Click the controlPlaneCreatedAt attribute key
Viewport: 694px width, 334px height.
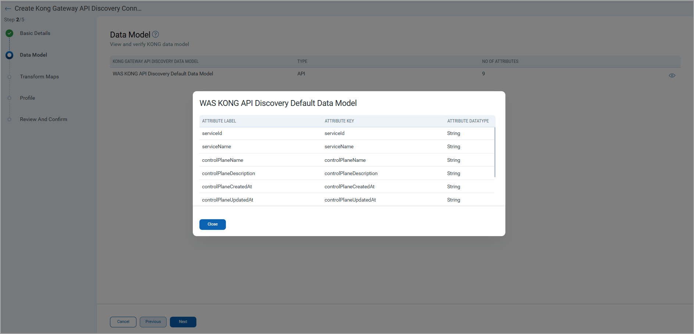click(349, 186)
